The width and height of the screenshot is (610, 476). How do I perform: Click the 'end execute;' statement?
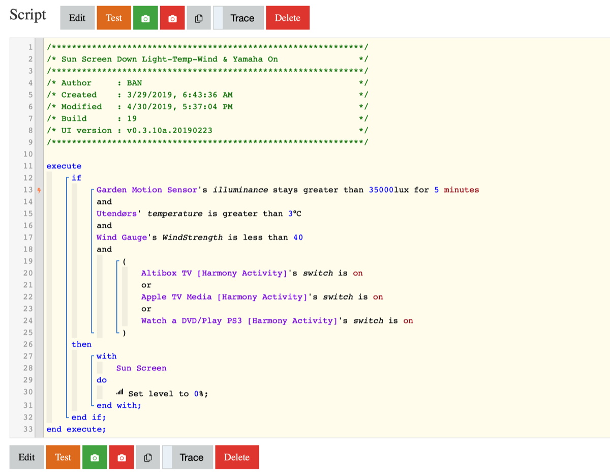[x=76, y=429]
